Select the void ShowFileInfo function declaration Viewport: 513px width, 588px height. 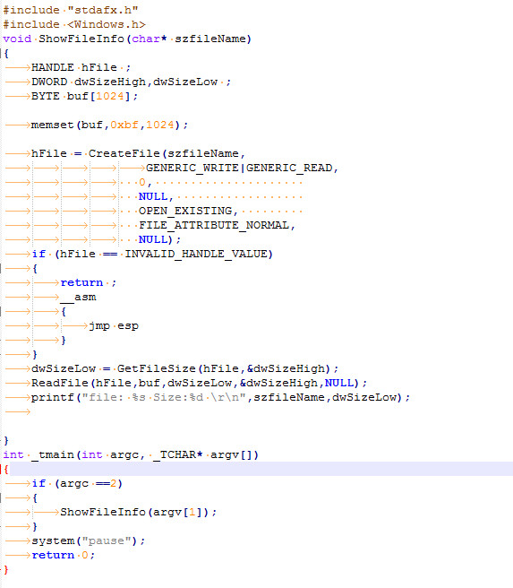[x=127, y=39]
